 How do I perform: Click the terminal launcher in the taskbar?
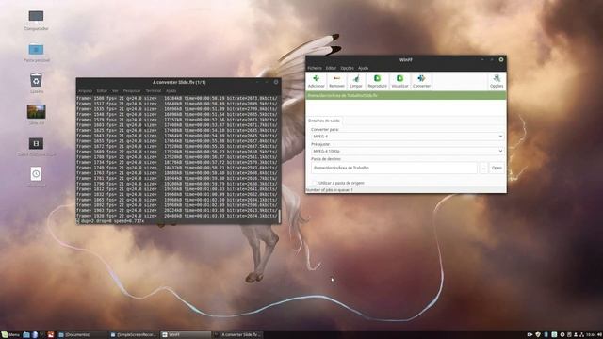click(42, 335)
